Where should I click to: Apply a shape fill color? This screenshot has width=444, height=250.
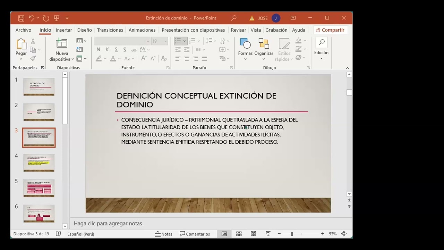(298, 41)
